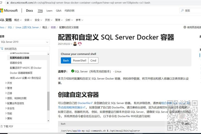Viewport: 201px width, 134px height.
Task: Expand the 配置业务连续性 tree node
Action: tap(6, 103)
